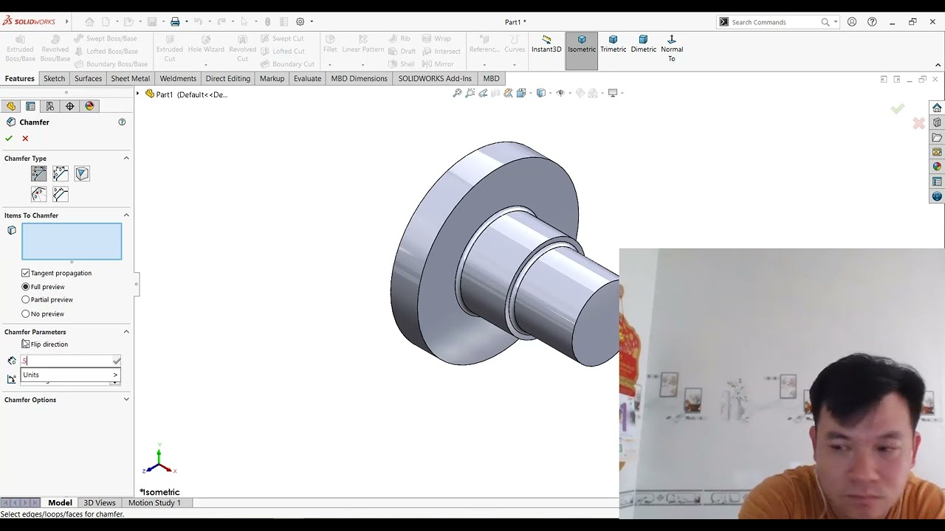Click the Items To Chamfer selection box

click(72, 241)
